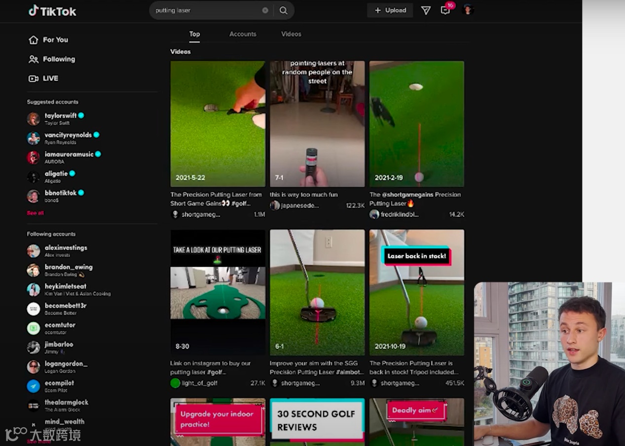This screenshot has height=446, width=625.
Task: Open heykimletseat avatar
Action: click(x=33, y=289)
